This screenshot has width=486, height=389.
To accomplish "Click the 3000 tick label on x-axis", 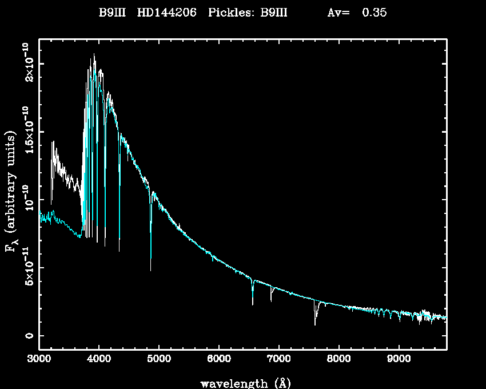I will click(39, 359).
